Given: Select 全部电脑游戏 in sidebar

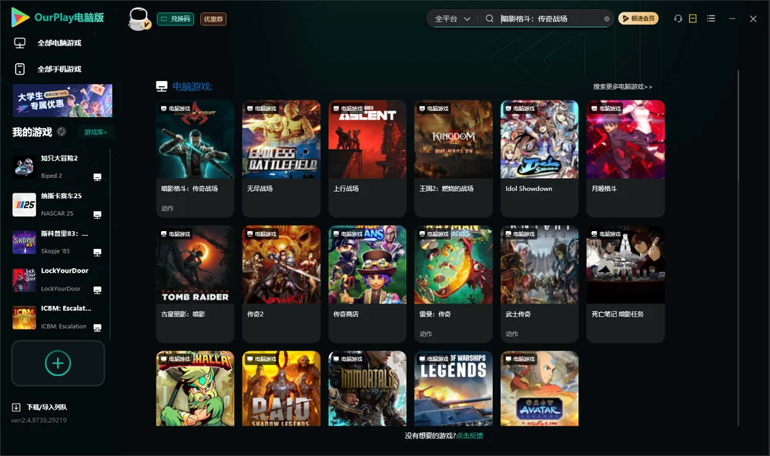Looking at the screenshot, I should coord(59,43).
